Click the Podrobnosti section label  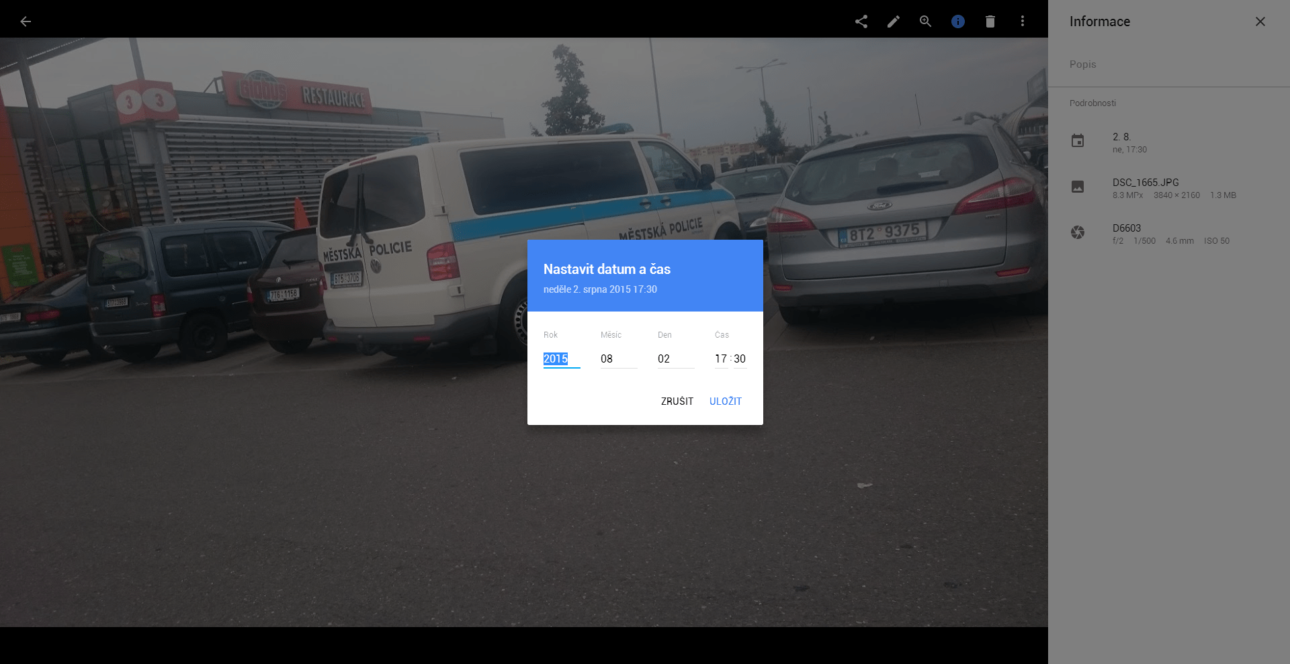[1092, 103]
